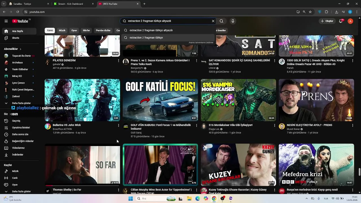Open options for S16 Mordekaiser video
This screenshot has width=361, height=203.
tap(274, 125)
